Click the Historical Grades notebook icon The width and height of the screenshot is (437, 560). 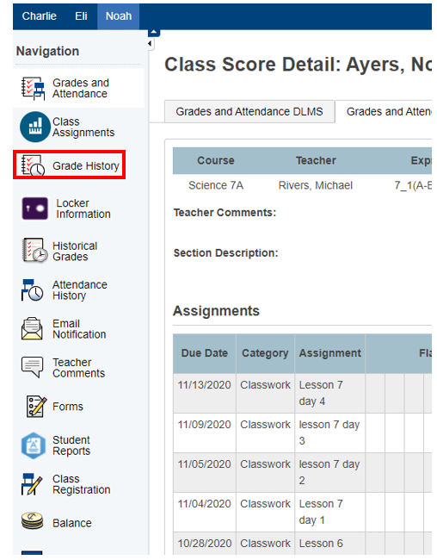click(34, 251)
